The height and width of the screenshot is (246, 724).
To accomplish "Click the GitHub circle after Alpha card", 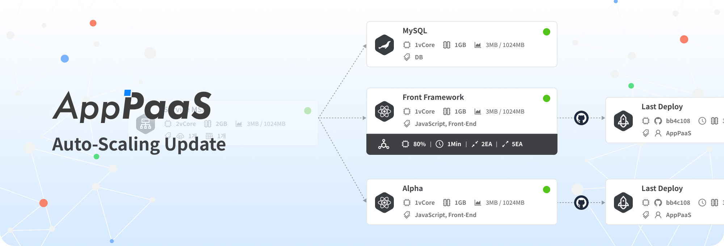I will [581, 203].
